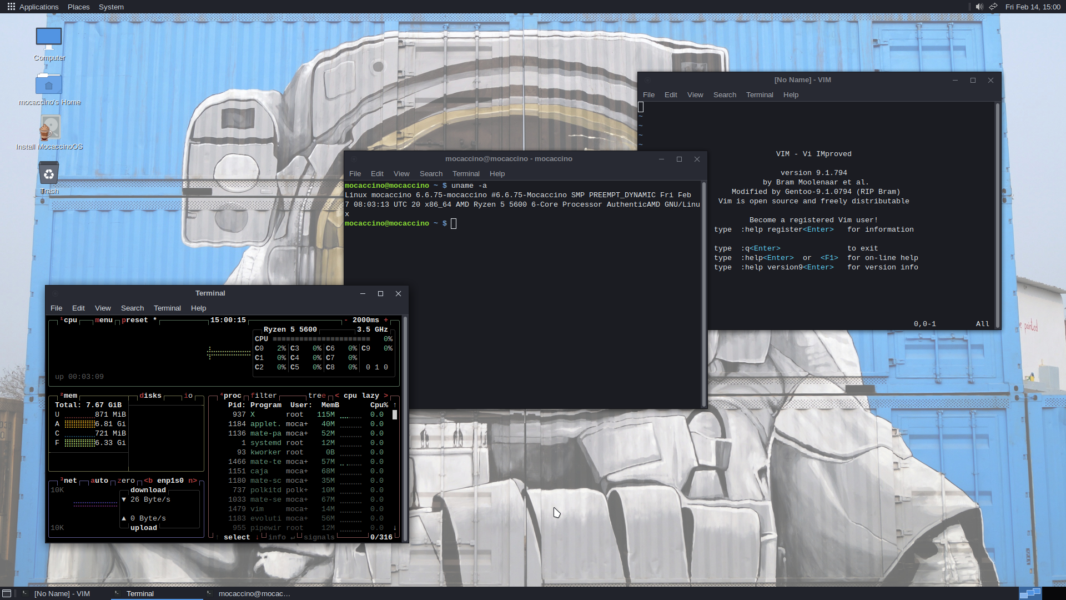Screen dimensions: 1066x600
Task: Open Help menu in the VIM window
Action: tap(791, 95)
